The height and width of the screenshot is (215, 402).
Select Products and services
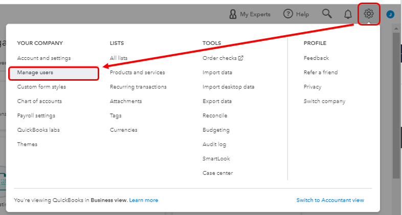click(137, 73)
